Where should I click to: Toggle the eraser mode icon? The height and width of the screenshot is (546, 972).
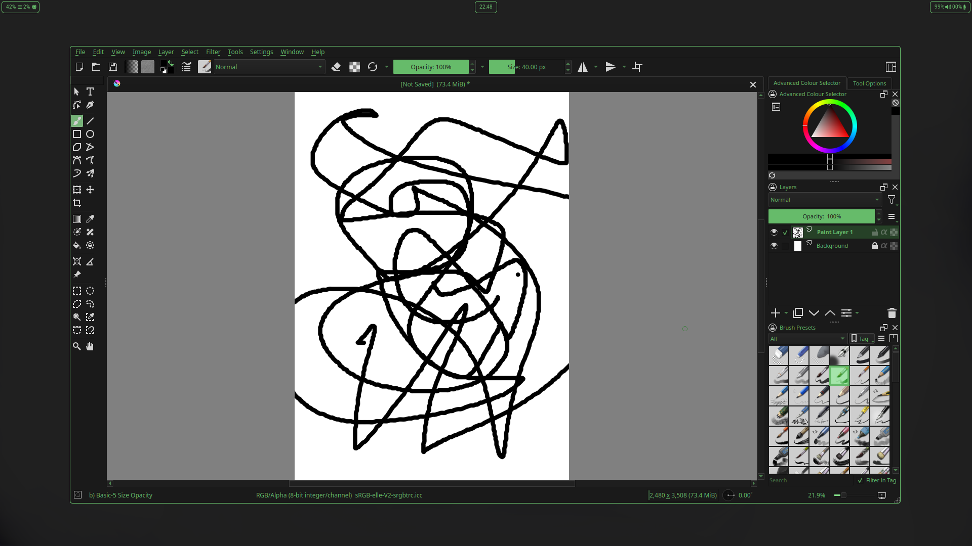(336, 67)
